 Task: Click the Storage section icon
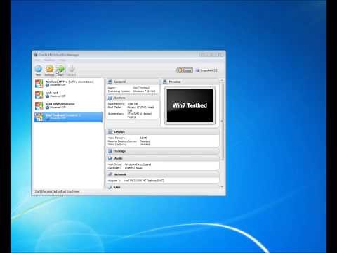click(x=110, y=151)
